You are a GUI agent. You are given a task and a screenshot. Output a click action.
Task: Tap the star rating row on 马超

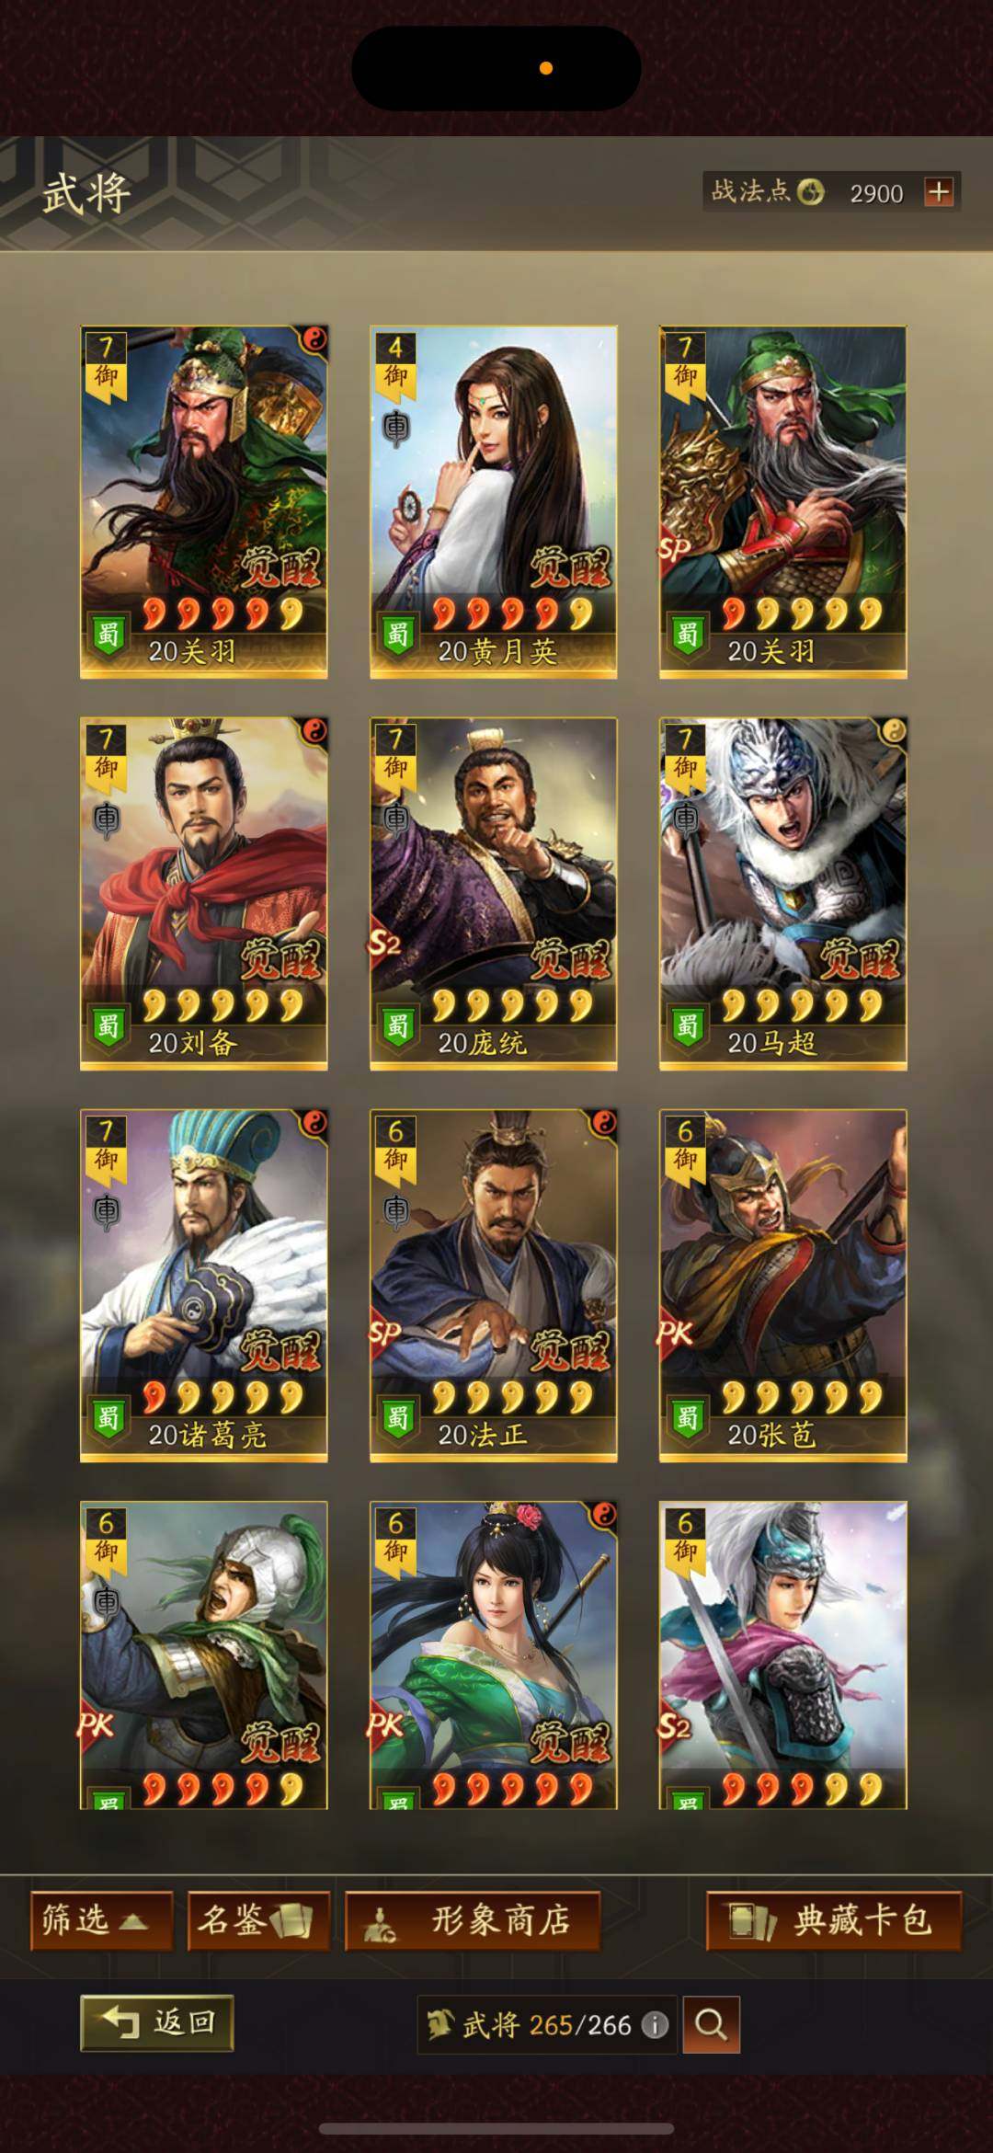click(x=802, y=1005)
